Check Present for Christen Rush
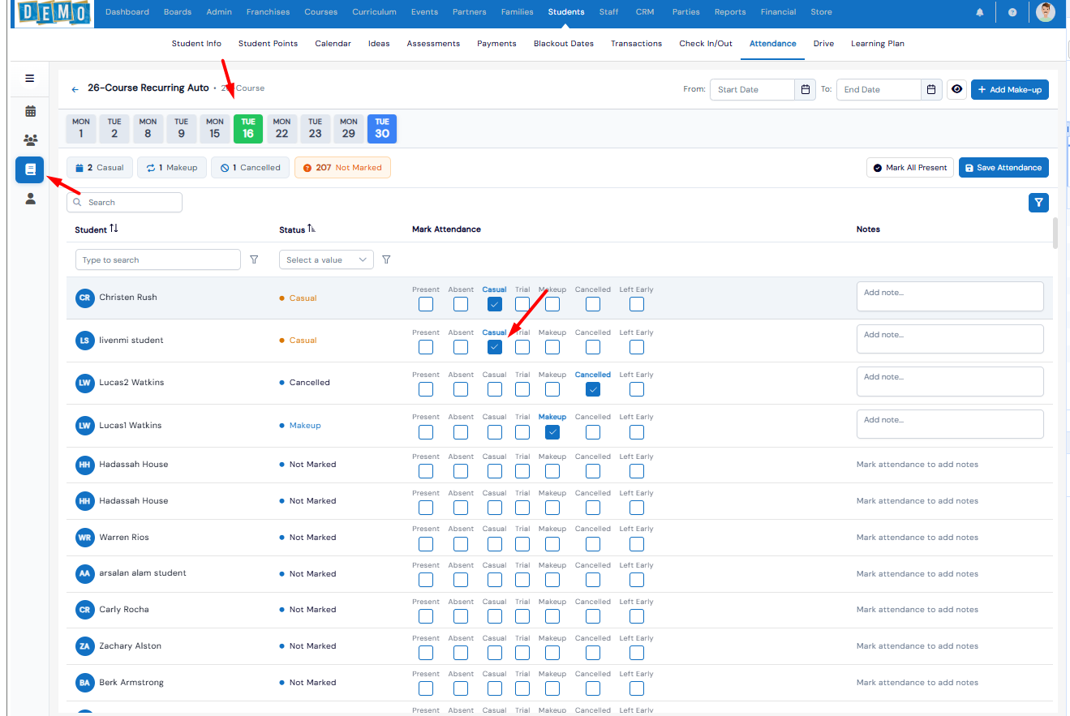Image resolution: width=1070 pixels, height=716 pixels. tap(426, 304)
